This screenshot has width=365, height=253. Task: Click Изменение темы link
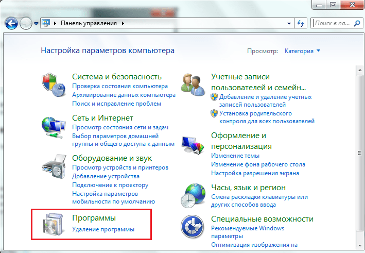pos(235,156)
